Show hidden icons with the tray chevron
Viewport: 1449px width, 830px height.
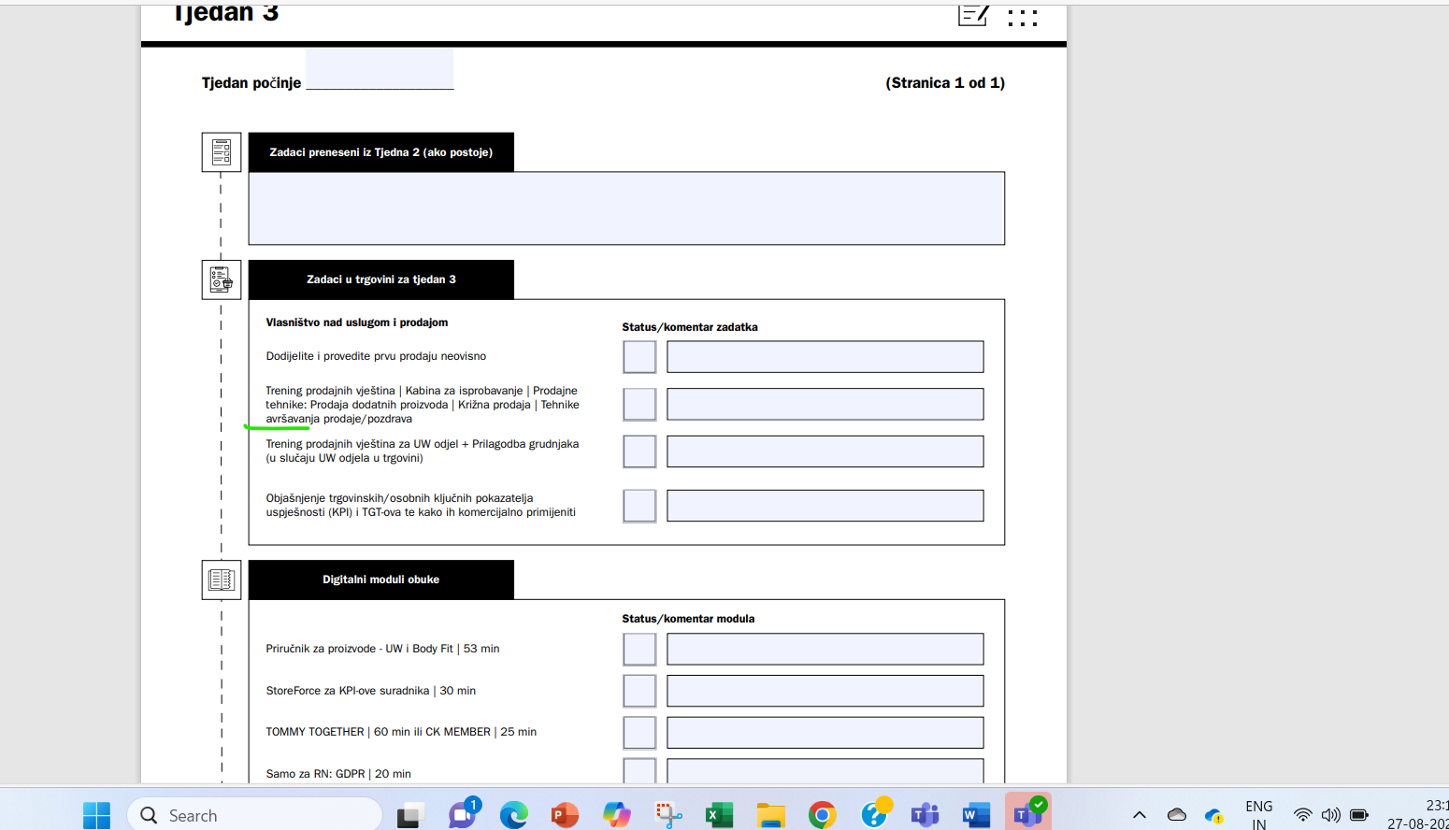(x=1140, y=815)
